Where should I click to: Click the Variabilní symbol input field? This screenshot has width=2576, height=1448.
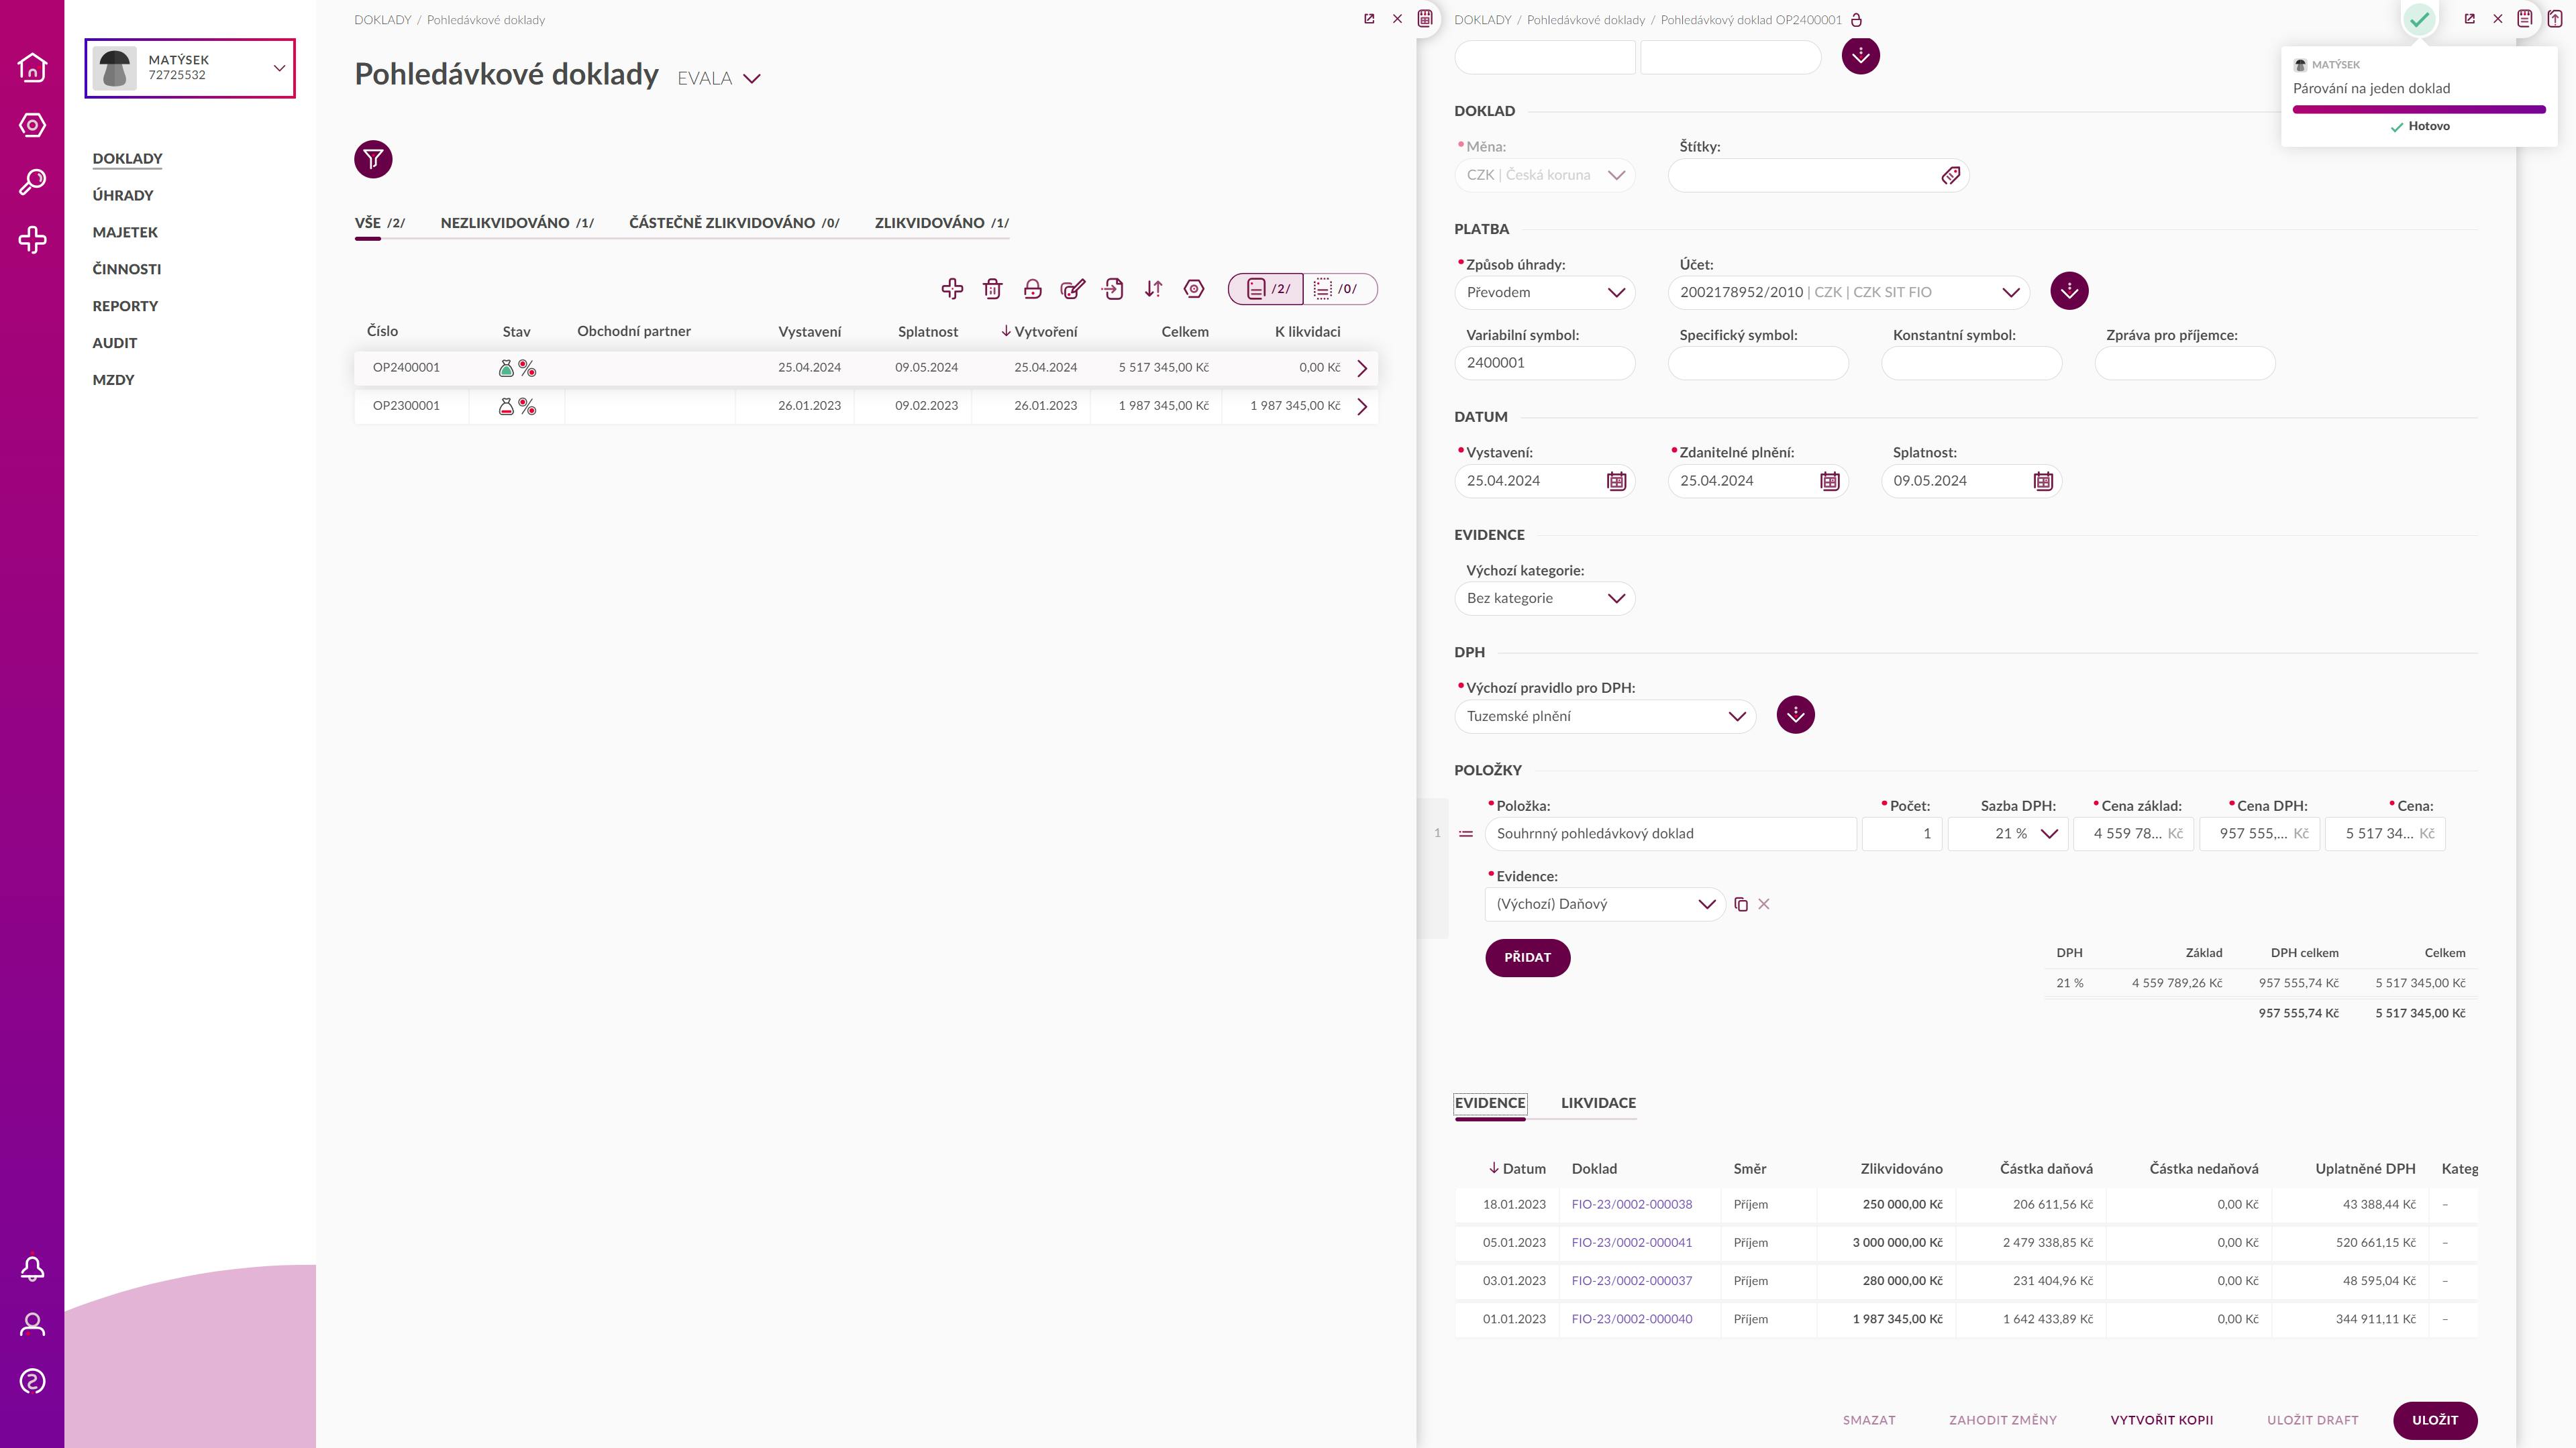point(1544,363)
